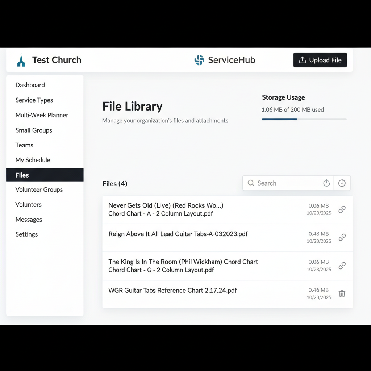Open the Multi-Week Planner
Viewport: 371px width, 371px height.
[42, 115]
